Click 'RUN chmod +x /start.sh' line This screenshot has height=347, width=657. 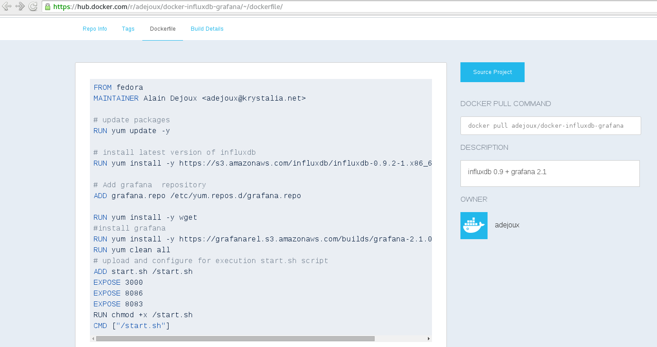click(x=143, y=315)
